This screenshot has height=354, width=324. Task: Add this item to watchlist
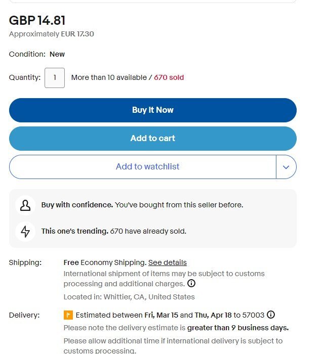(x=143, y=167)
